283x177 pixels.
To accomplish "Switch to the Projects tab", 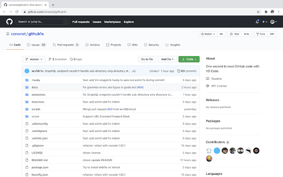I will [x=114, y=45].
